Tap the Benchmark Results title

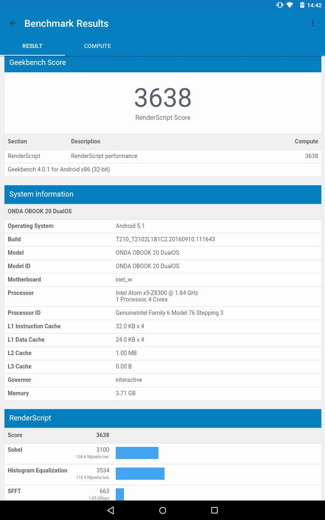click(x=66, y=24)
